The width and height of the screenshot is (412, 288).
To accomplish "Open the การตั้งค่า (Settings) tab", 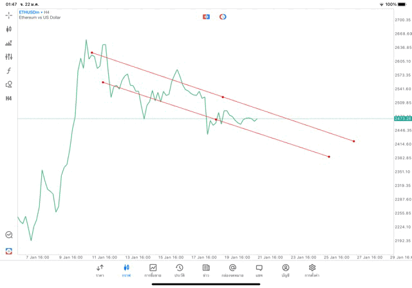I will [312, 270].
